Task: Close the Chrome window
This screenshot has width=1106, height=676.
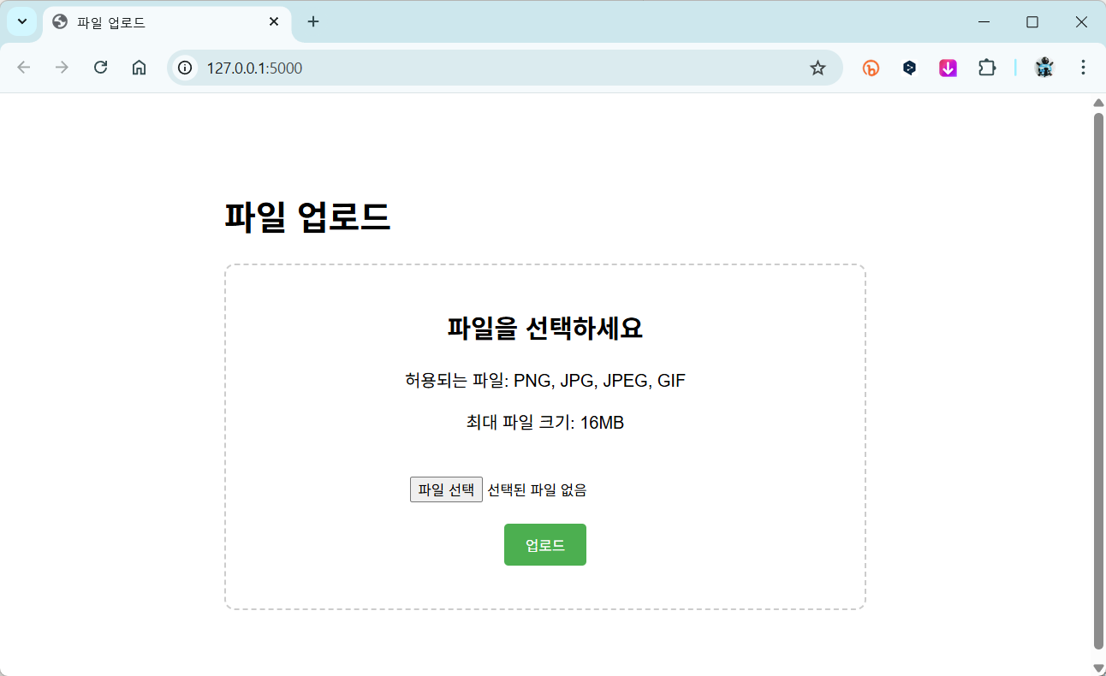Action: (x=1081, y=21)
